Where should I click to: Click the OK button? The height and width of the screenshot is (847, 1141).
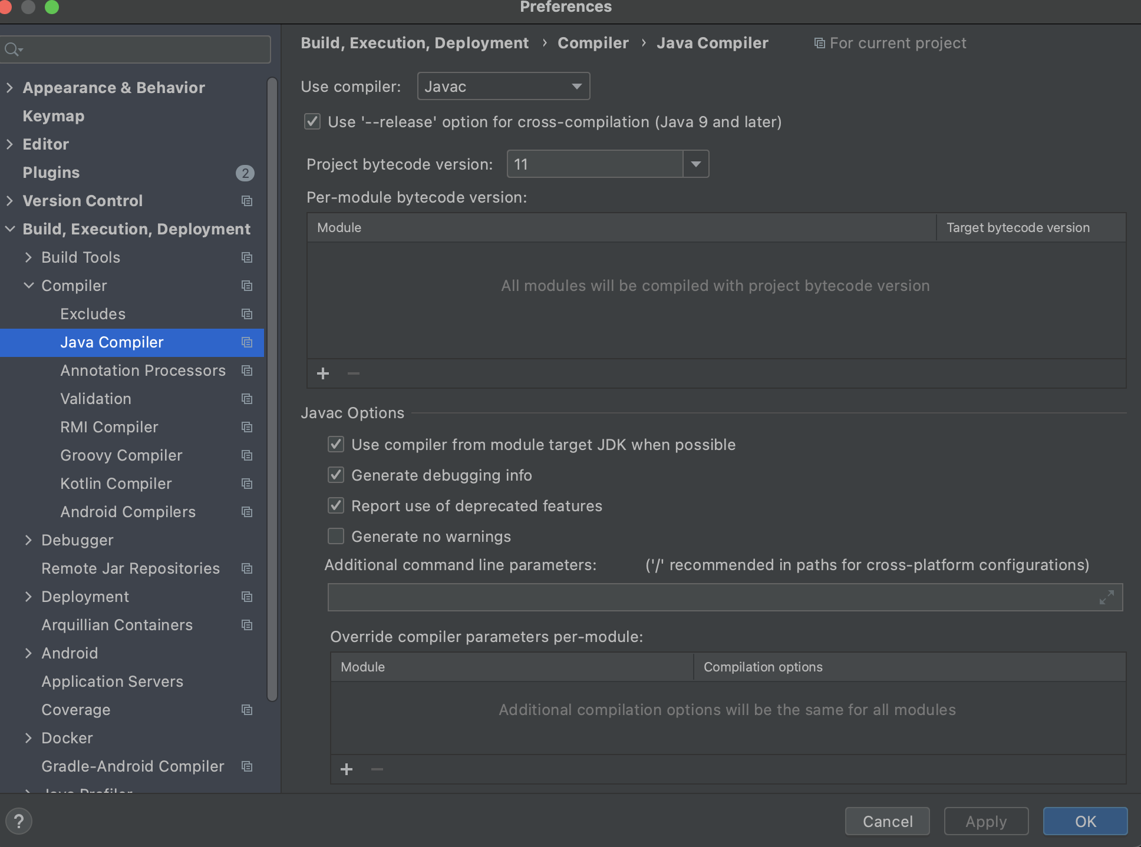tap(1085, 821)
